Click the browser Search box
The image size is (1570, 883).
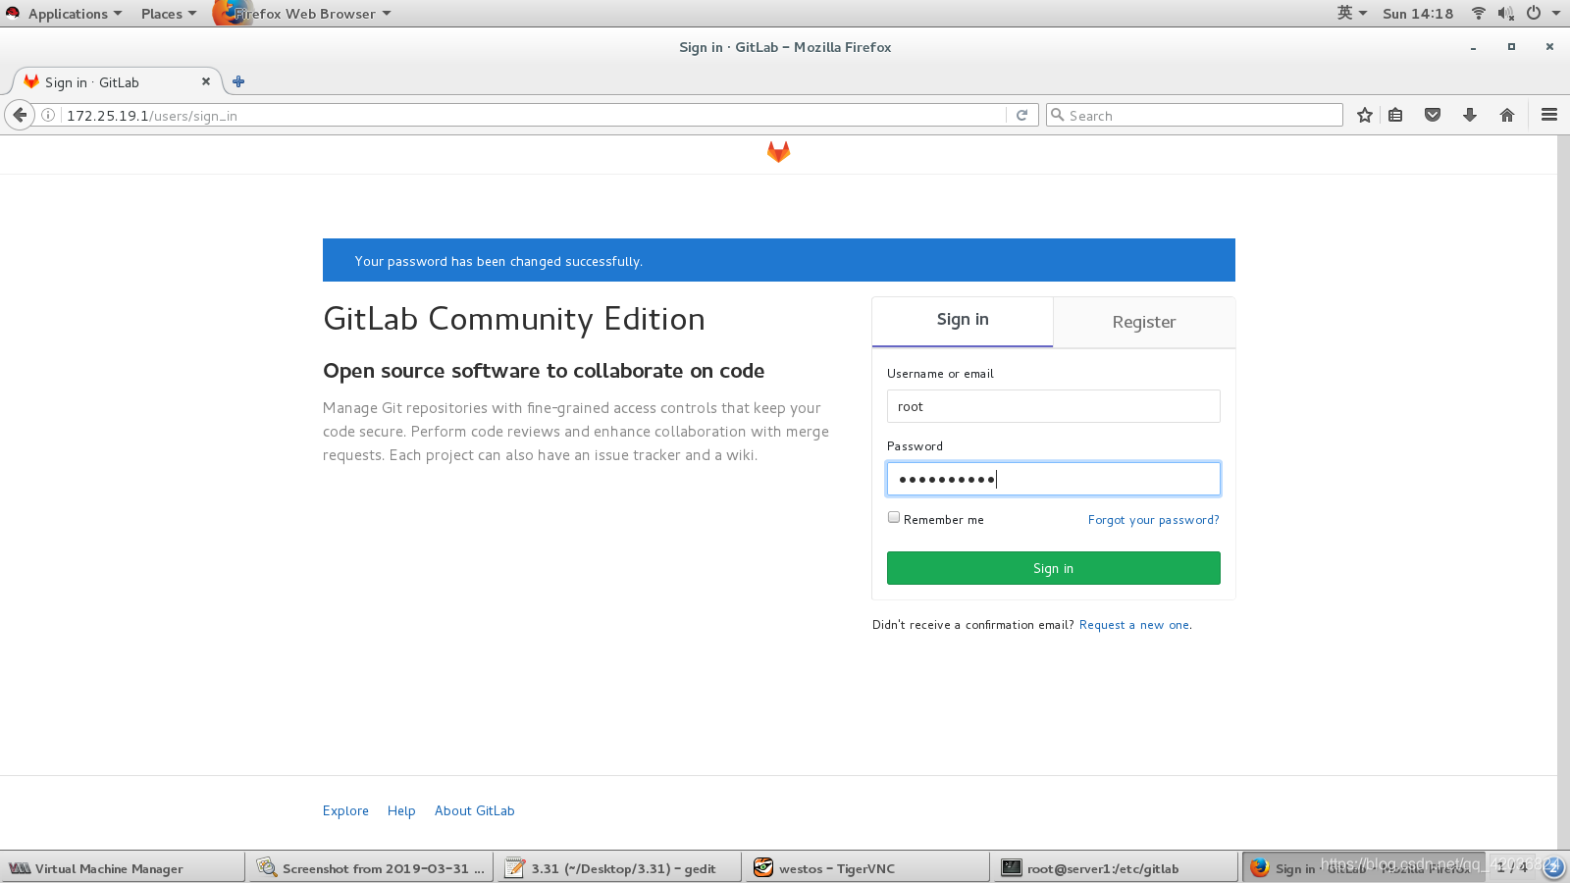pyautogui.click(x=1194, y=115)
